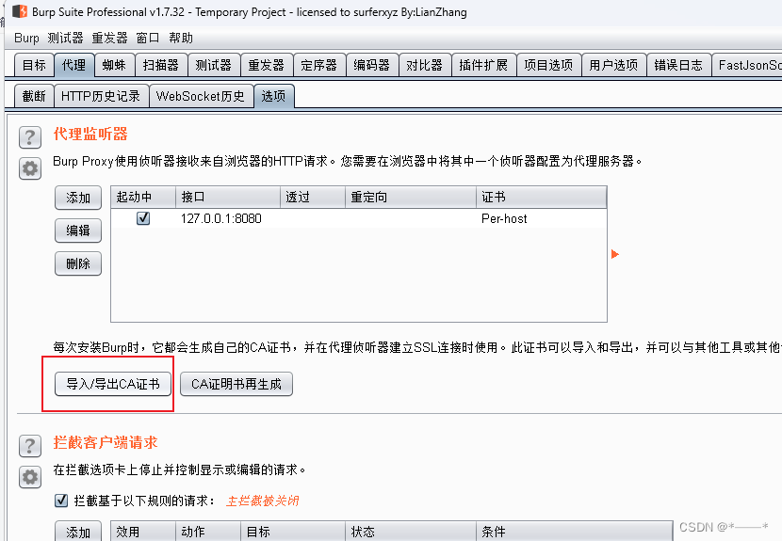Click the 状态 column header in rules table

coord(411,532)
